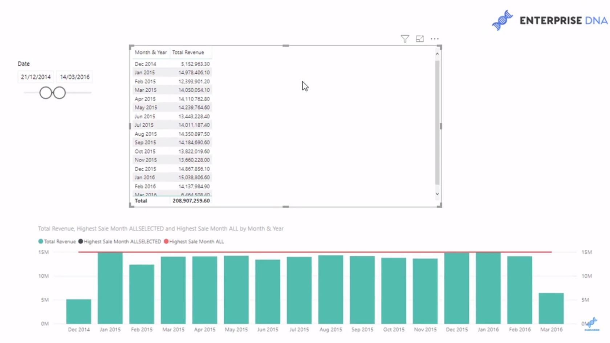Click the 5,152,963.30 revenue cell
Viewport: 610px width, 343px height.
195,64
